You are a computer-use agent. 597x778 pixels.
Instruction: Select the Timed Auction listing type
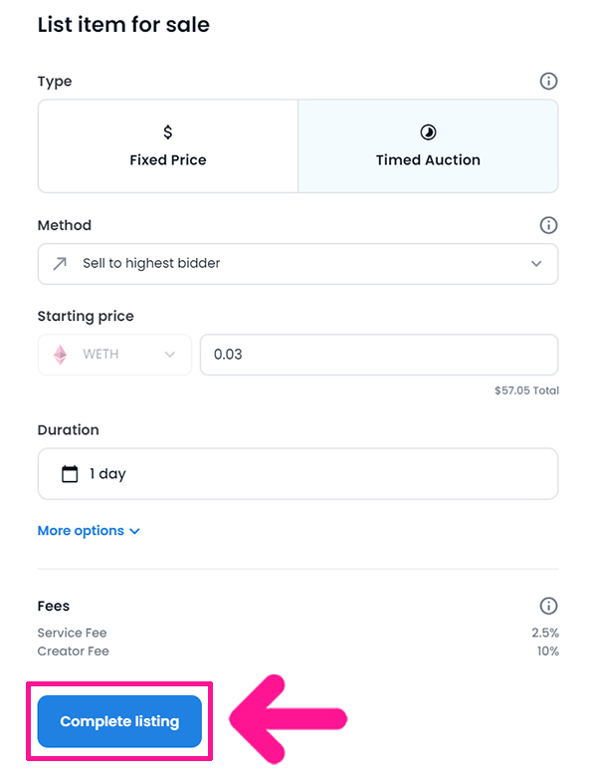428,145
